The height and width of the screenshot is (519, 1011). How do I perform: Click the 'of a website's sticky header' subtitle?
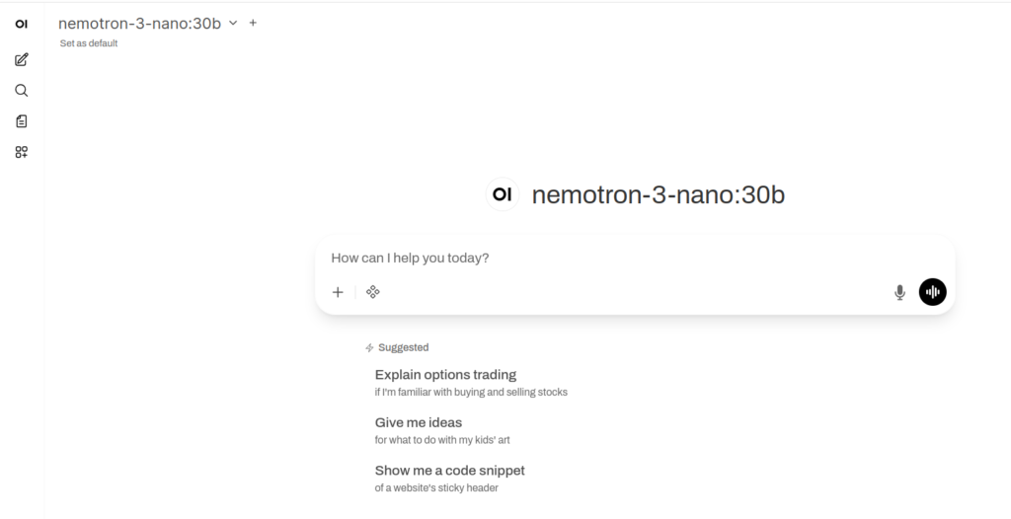pos(443,487)
